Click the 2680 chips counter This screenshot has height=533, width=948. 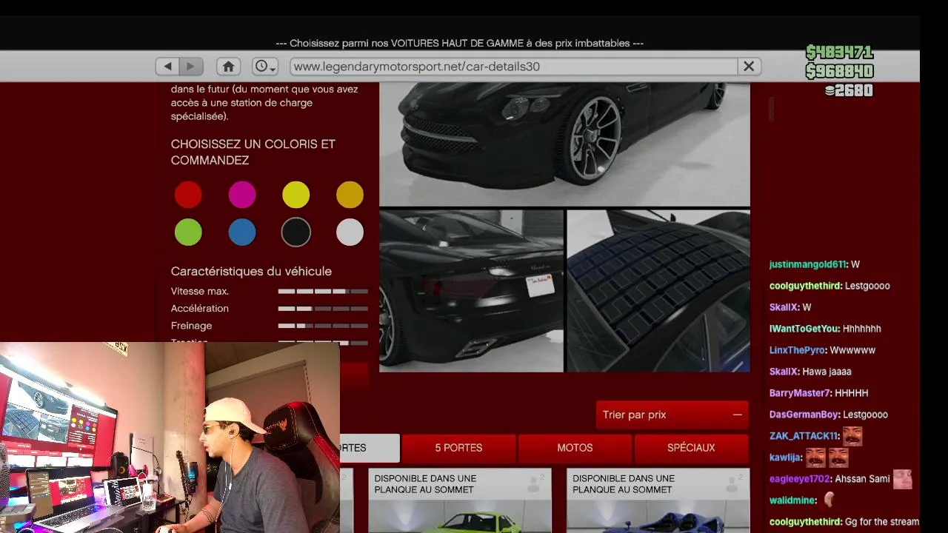849,90
